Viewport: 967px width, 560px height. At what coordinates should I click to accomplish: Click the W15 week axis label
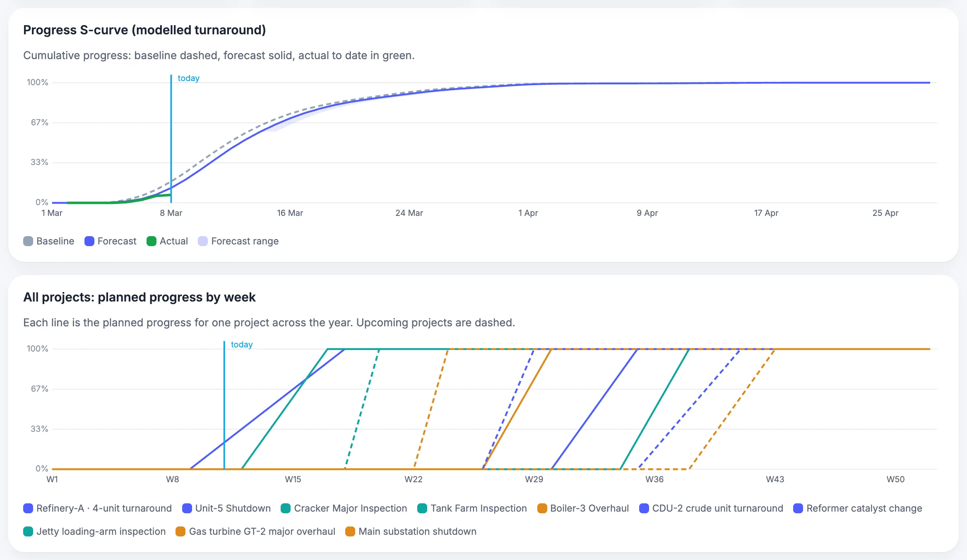coord(293,479)
